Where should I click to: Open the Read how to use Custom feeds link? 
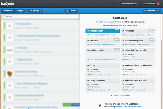[x=108, y=22]
